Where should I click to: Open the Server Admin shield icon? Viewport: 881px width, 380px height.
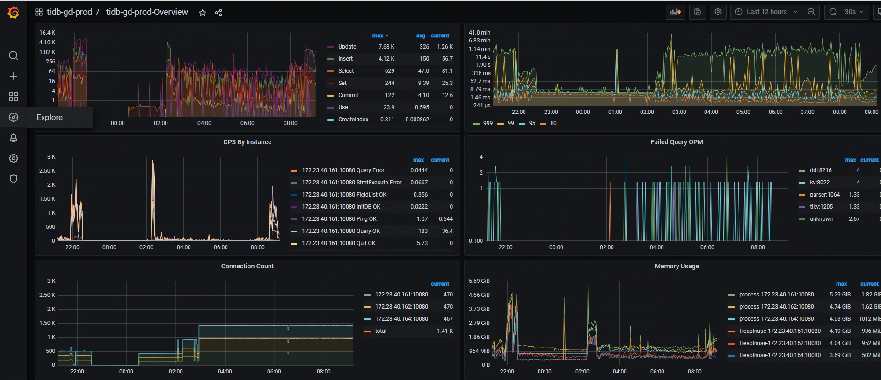pyautogui.click(x=14, y=179)
